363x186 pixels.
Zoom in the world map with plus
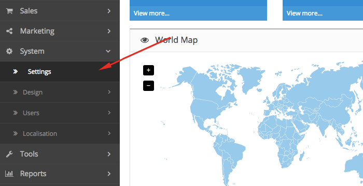click(x=148, y=70)
